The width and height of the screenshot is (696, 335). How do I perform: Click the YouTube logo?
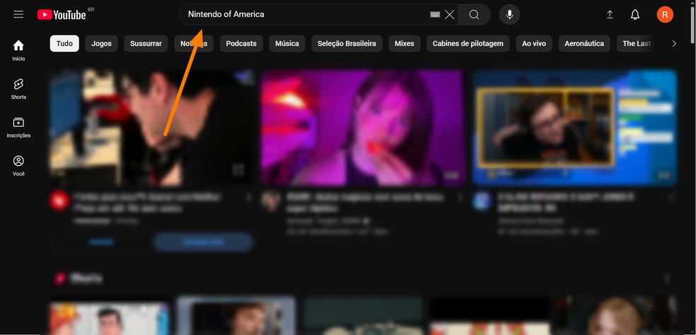(62, 15)
